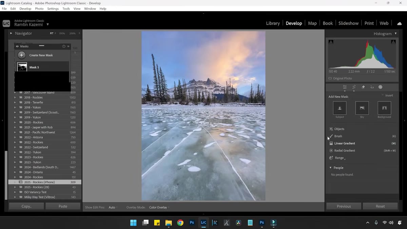Click the Paste button
Screen dimensions: 407x229
(63, 206)
